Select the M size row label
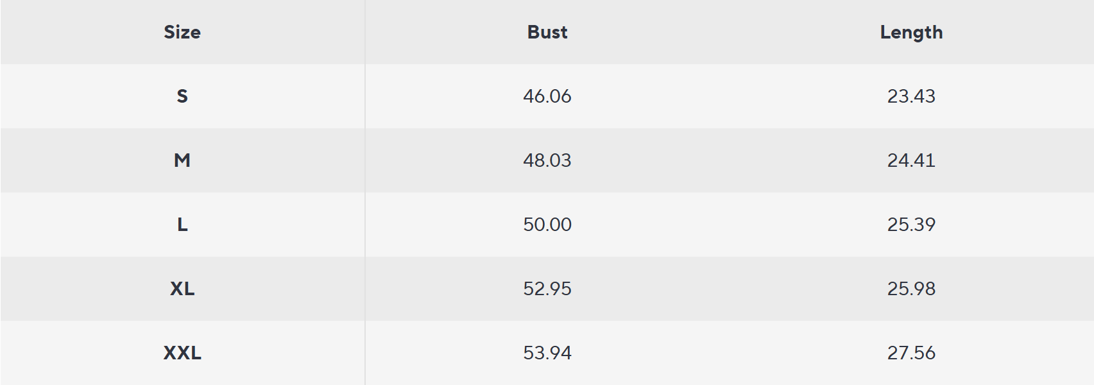Image resolution: width=1094 pixels, height=385 pixels. 182,160
